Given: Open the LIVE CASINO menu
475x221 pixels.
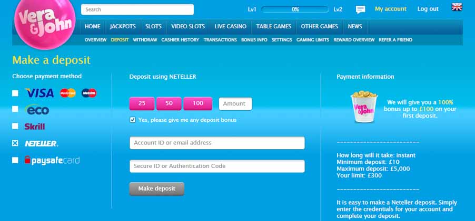Looking at the screenshot, I should 231,27.
